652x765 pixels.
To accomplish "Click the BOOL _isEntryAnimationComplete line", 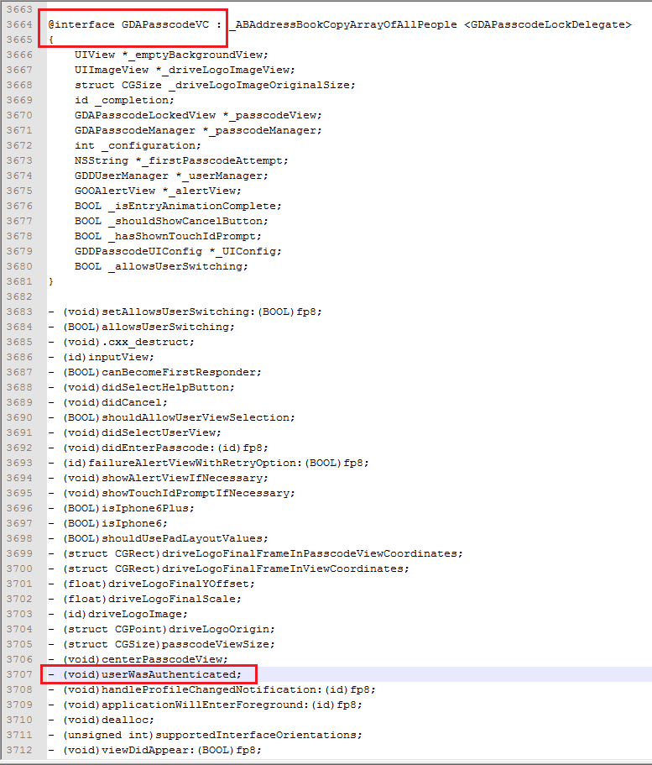I will click(x=178, y=206).
